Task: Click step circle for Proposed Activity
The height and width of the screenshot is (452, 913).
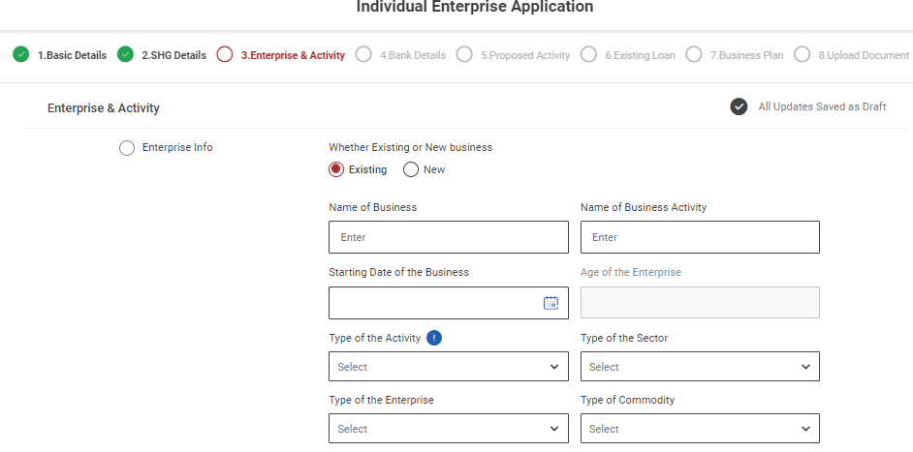Action: tap(464, 55)
